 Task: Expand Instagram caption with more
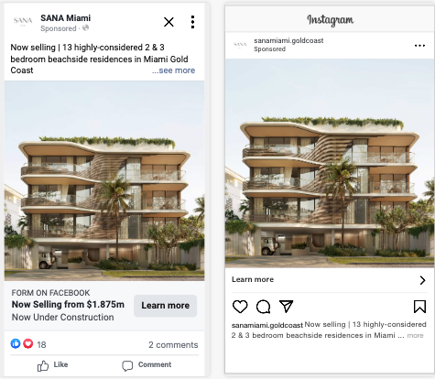pyautogui.click(x=415, y=335)
